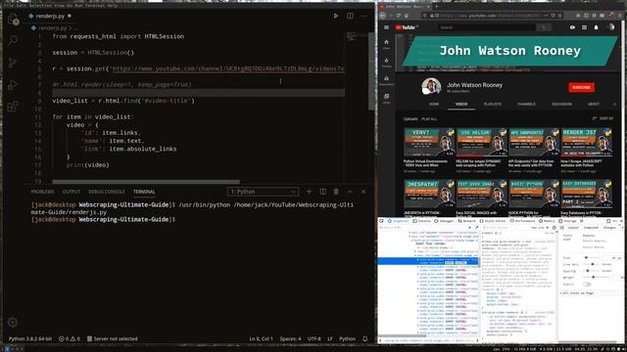Click the YouTube search magnifier button
627x352 pixels.
click(544, 27)
